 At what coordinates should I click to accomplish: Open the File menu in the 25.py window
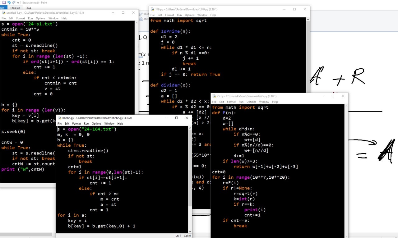215,102
